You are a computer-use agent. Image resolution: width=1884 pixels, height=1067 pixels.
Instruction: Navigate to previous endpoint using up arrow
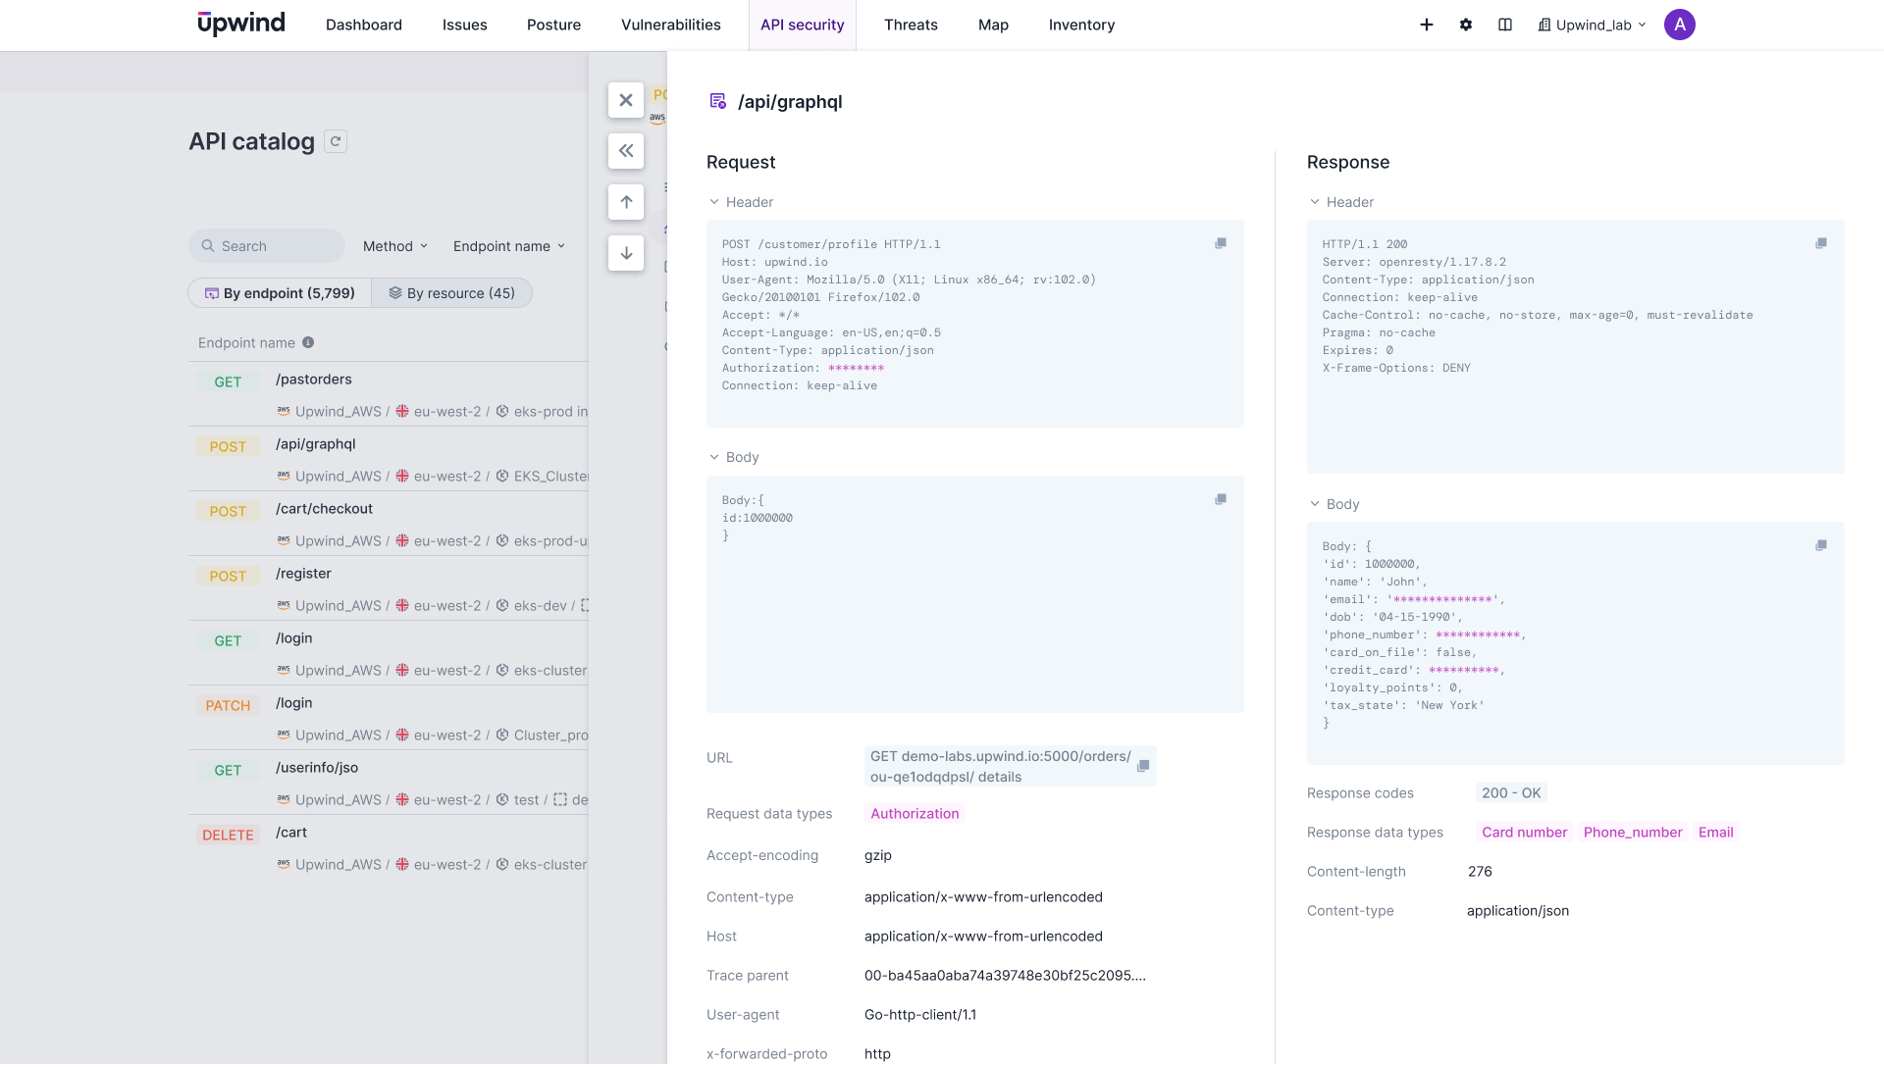tap(626, 202)
